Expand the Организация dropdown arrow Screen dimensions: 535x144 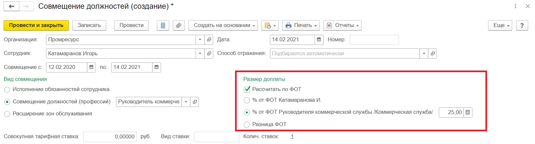pyautogui.click(x=200, y=40)
